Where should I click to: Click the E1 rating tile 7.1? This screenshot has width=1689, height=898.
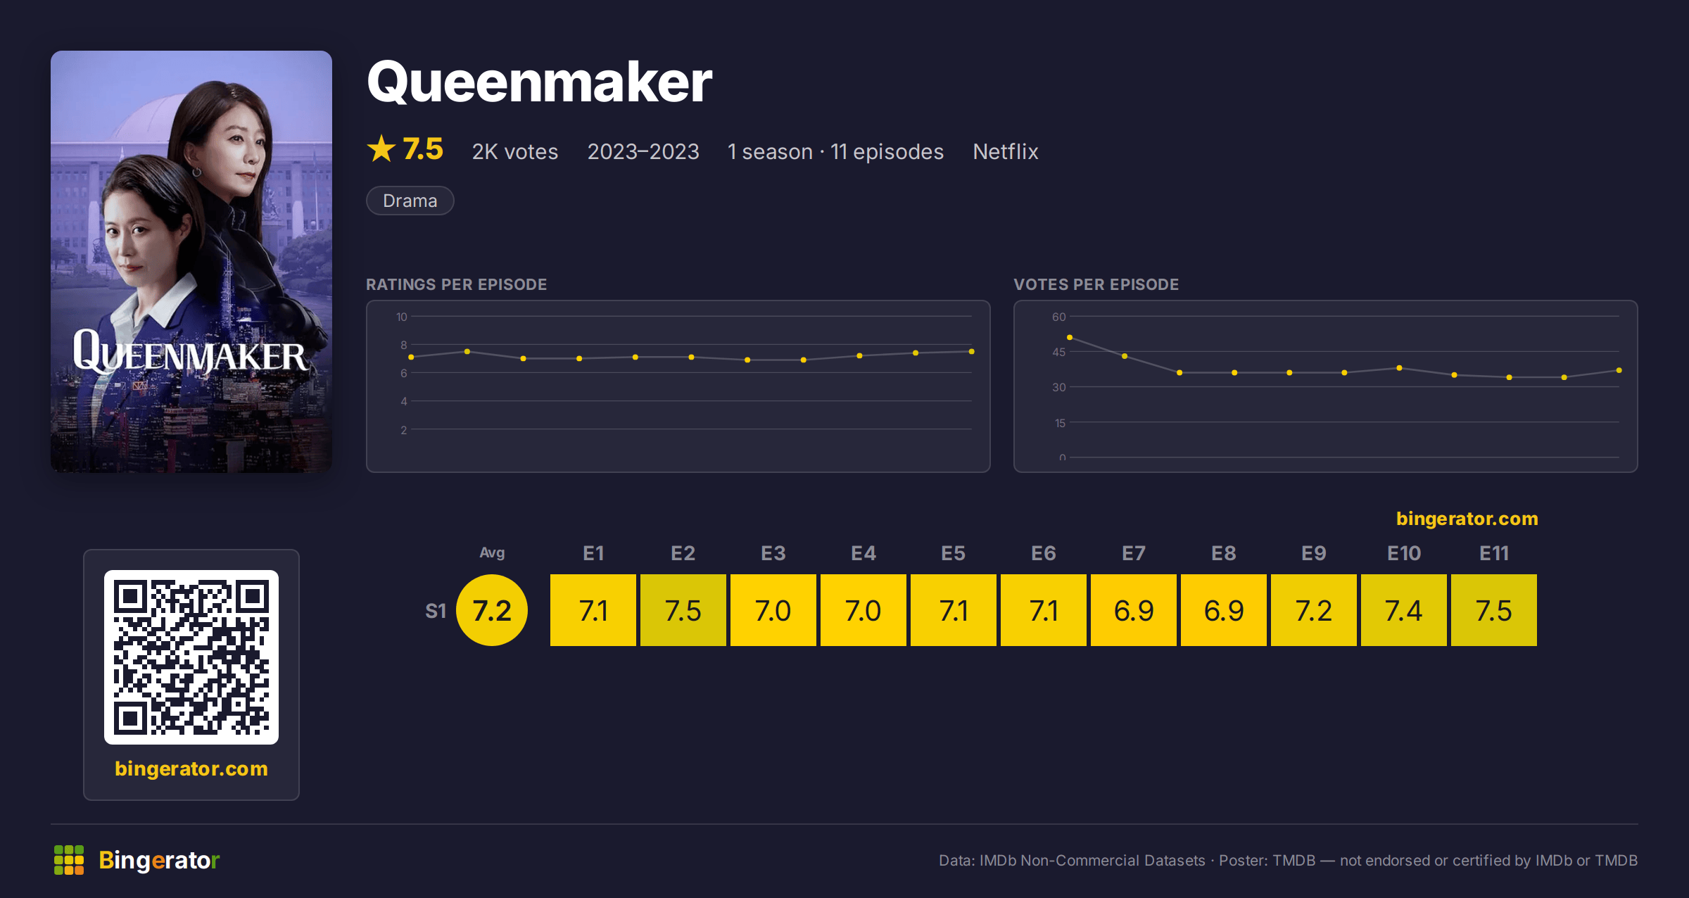[x=593, y=610]
